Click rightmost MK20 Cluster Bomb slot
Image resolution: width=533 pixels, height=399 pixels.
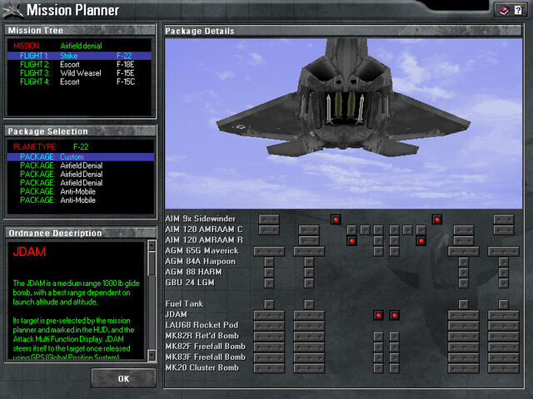(503, 368)
